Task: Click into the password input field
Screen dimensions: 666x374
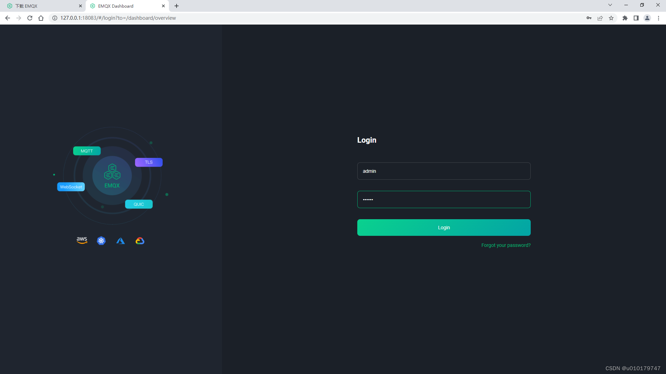Action: pos(444,199)
